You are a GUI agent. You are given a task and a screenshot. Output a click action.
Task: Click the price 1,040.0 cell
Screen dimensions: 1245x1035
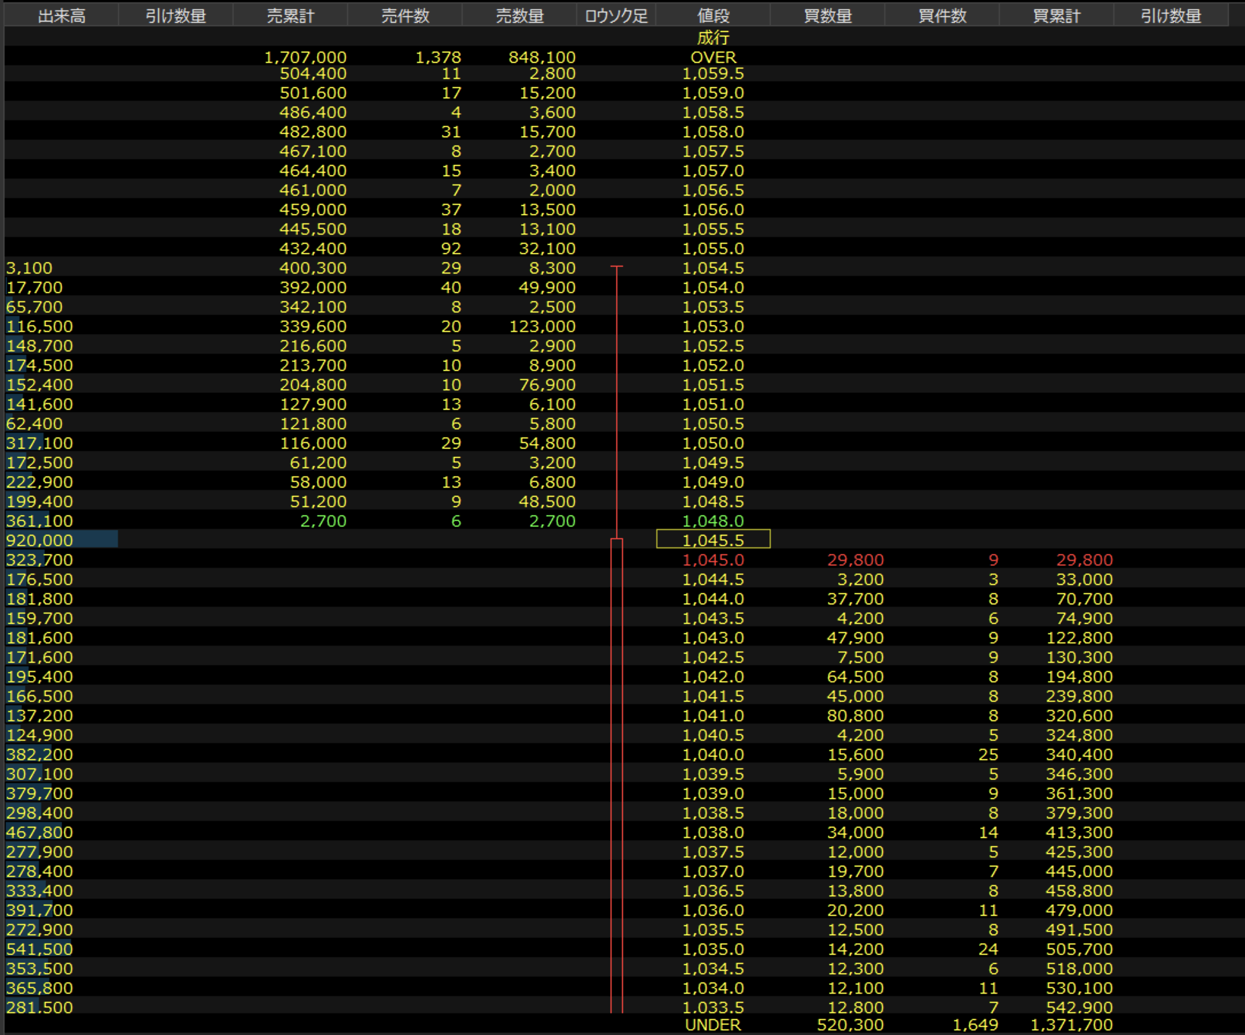(x=712, y=754)
